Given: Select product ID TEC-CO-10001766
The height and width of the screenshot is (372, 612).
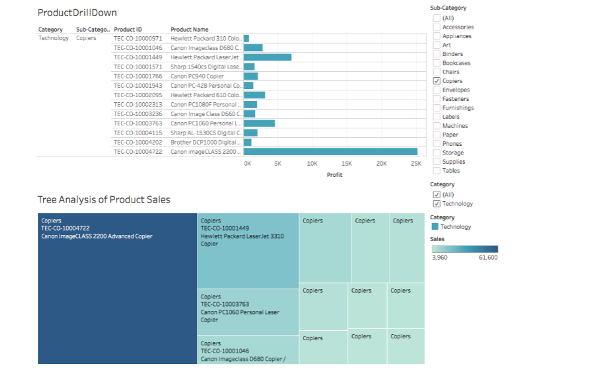Looking at the screenshot, I should 138,76.
